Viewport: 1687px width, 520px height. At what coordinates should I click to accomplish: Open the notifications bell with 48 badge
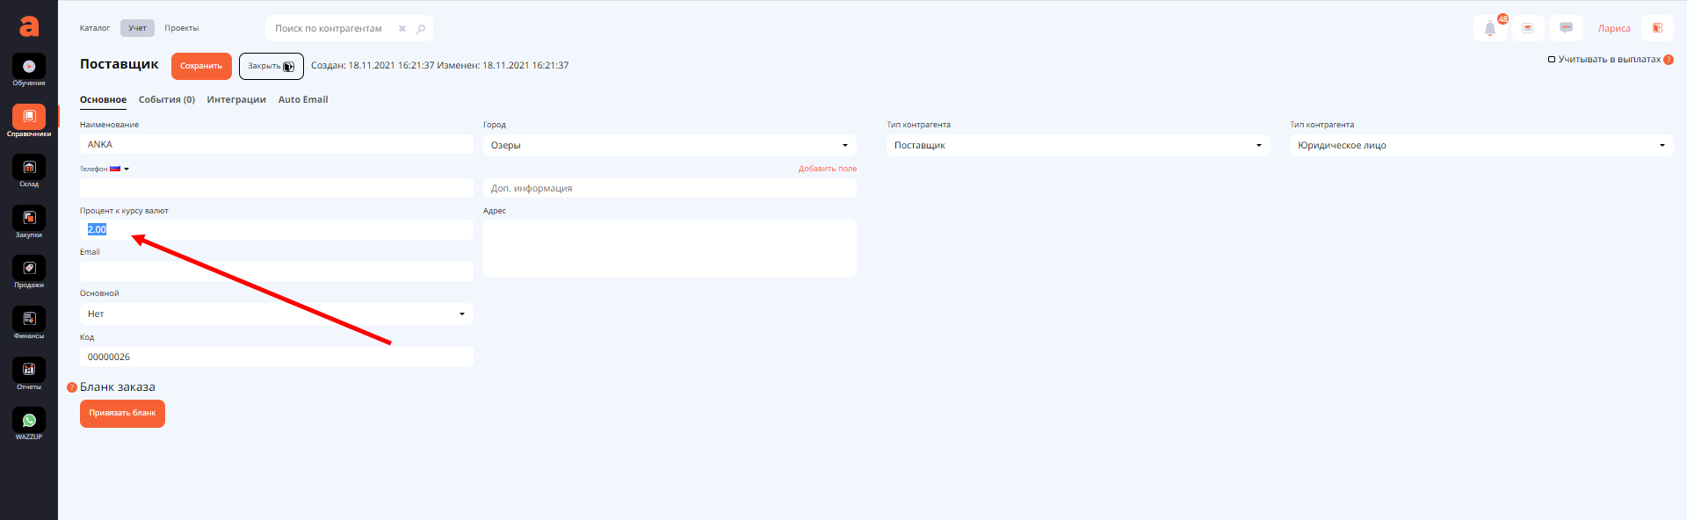(x=1490, y=28)
